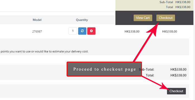Open the View Cart button
Image resolution: width=195 pixels, height=100 pixels.
point(143,18)
